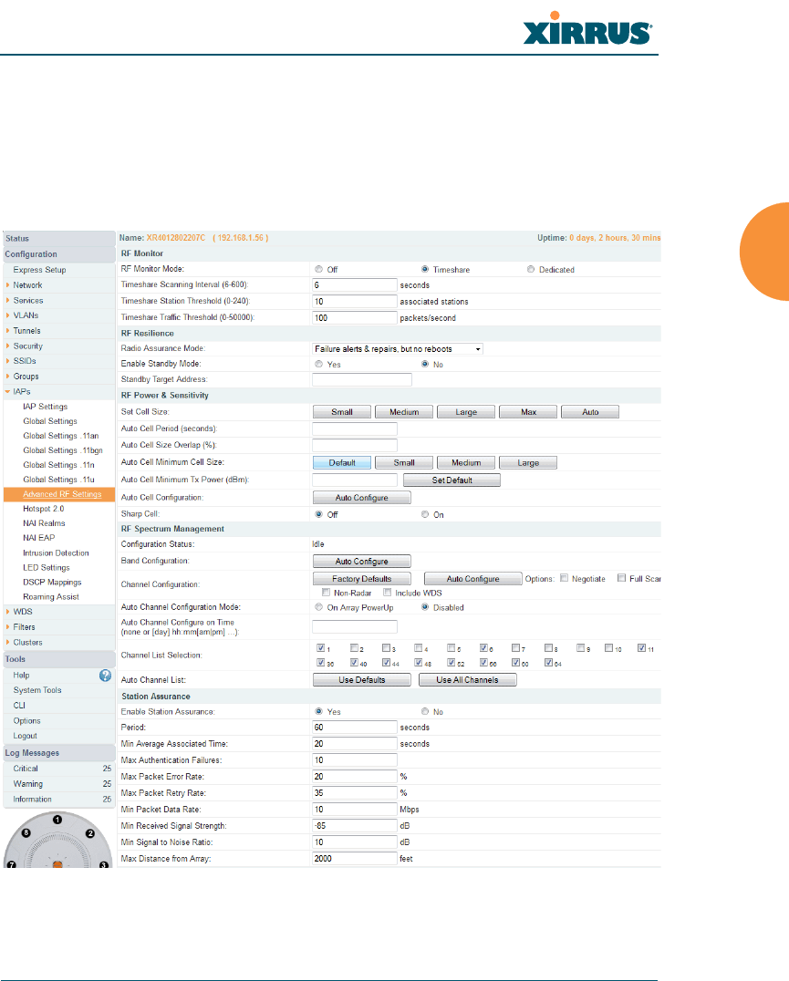Toggle channel 2 checkbox
This screenshot has width=789, height=981.
pyautogui.click(x=354, y=647)
